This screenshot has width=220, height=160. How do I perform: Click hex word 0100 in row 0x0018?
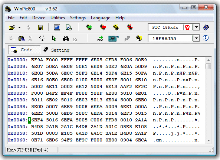coord(82,80)
